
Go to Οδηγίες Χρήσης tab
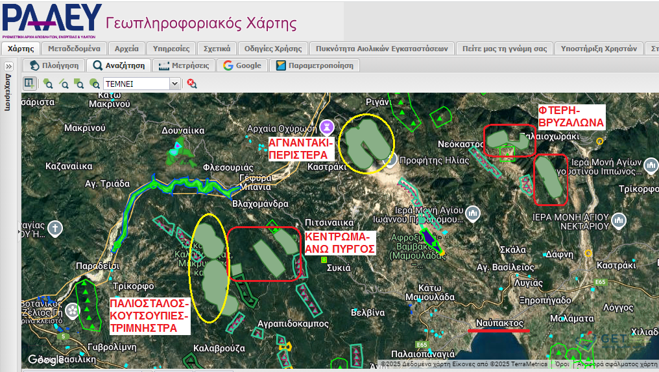tap(273, 49)
